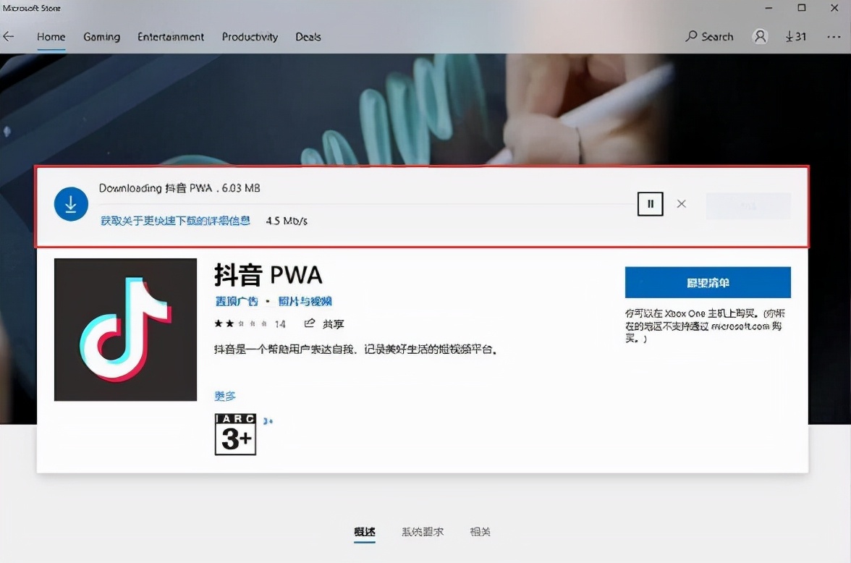This screenshot has width=851, height=563.
Task: Select the Productivity tab
Action: (250, 36)
